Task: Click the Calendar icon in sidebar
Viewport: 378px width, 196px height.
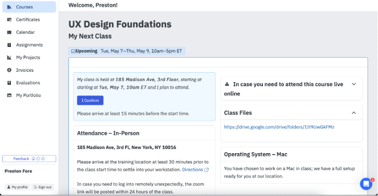Action: click(x=9, y=32)
